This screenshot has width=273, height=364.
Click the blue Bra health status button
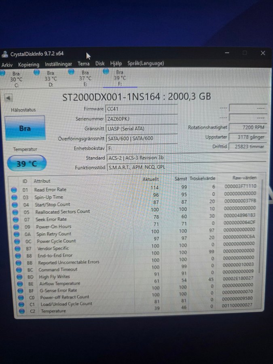click(x=25, y=128)
